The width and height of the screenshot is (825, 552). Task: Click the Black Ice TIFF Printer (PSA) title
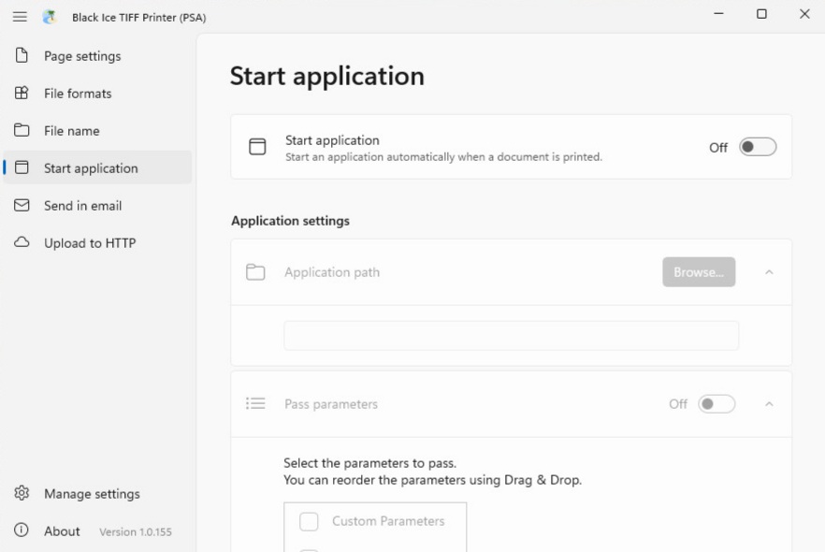click(138, 18)
